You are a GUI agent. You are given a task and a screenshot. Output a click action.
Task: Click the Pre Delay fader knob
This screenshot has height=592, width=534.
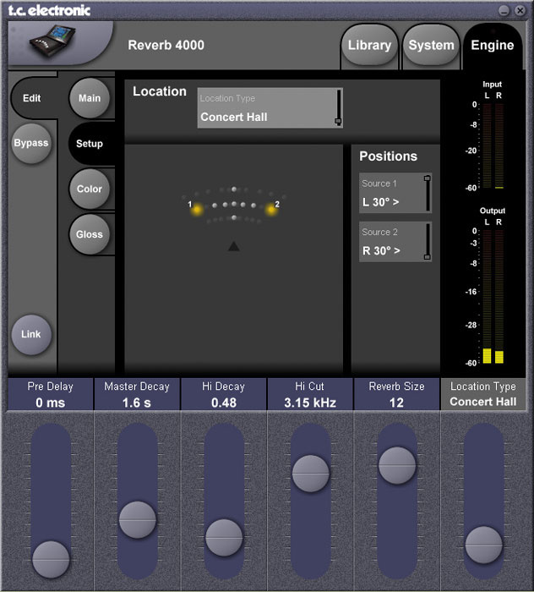click(51, 559)
